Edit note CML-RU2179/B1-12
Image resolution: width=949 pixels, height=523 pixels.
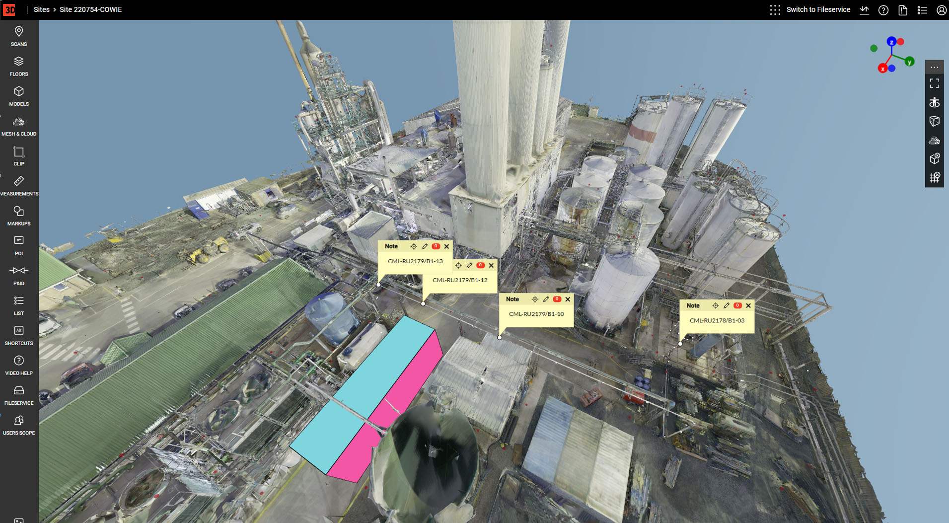click(469, 265)
